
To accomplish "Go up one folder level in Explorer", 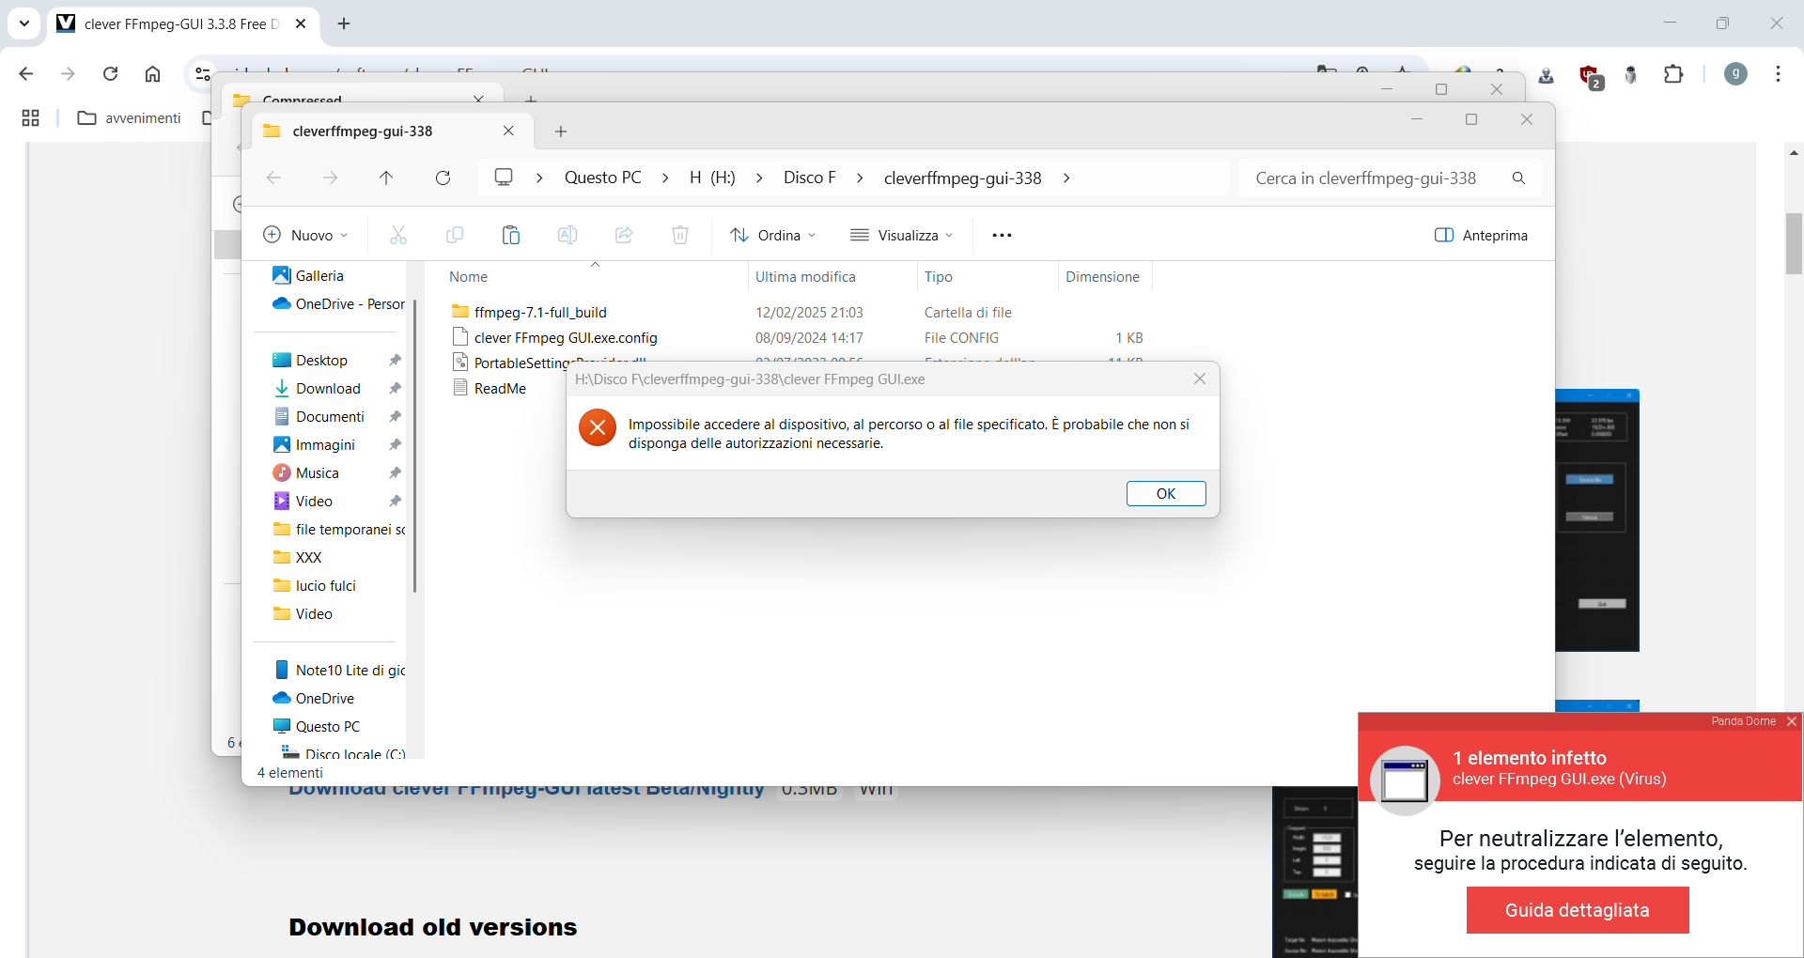I will coord(386,178).
